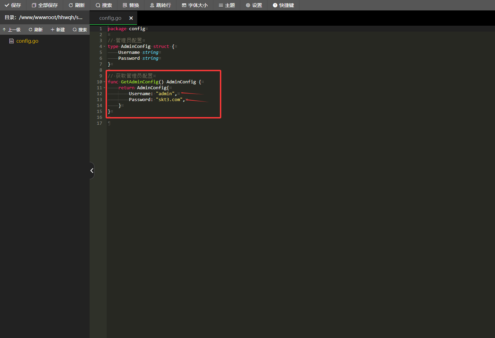Refresh the file list in sidebar
The height and width of the screenshot is (338, 495).
coord(36,30)
